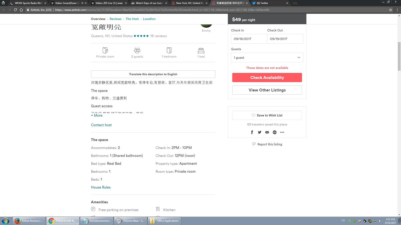Click '83 travelers saved this place' text
Screen dimensions: 401x225
267,124
